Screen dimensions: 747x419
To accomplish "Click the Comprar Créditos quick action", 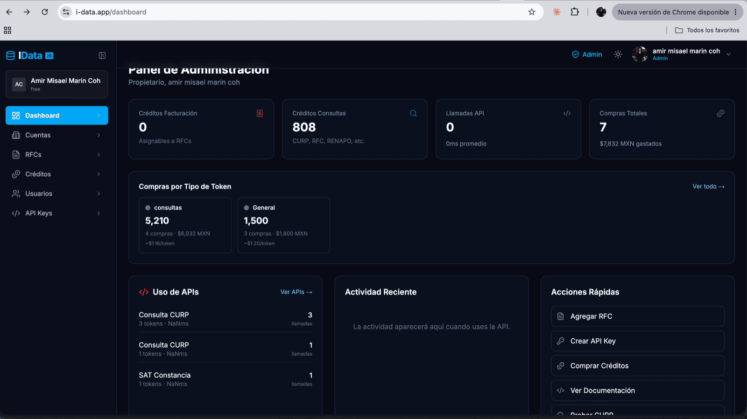I will click(638, 366).
